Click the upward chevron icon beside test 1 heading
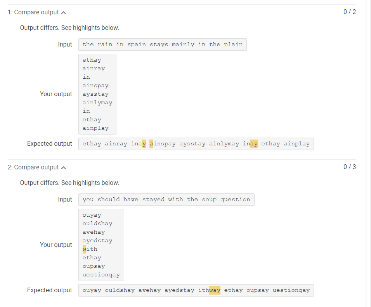The height and width of the screenshot is (307, 371). (x=62, y=12)
